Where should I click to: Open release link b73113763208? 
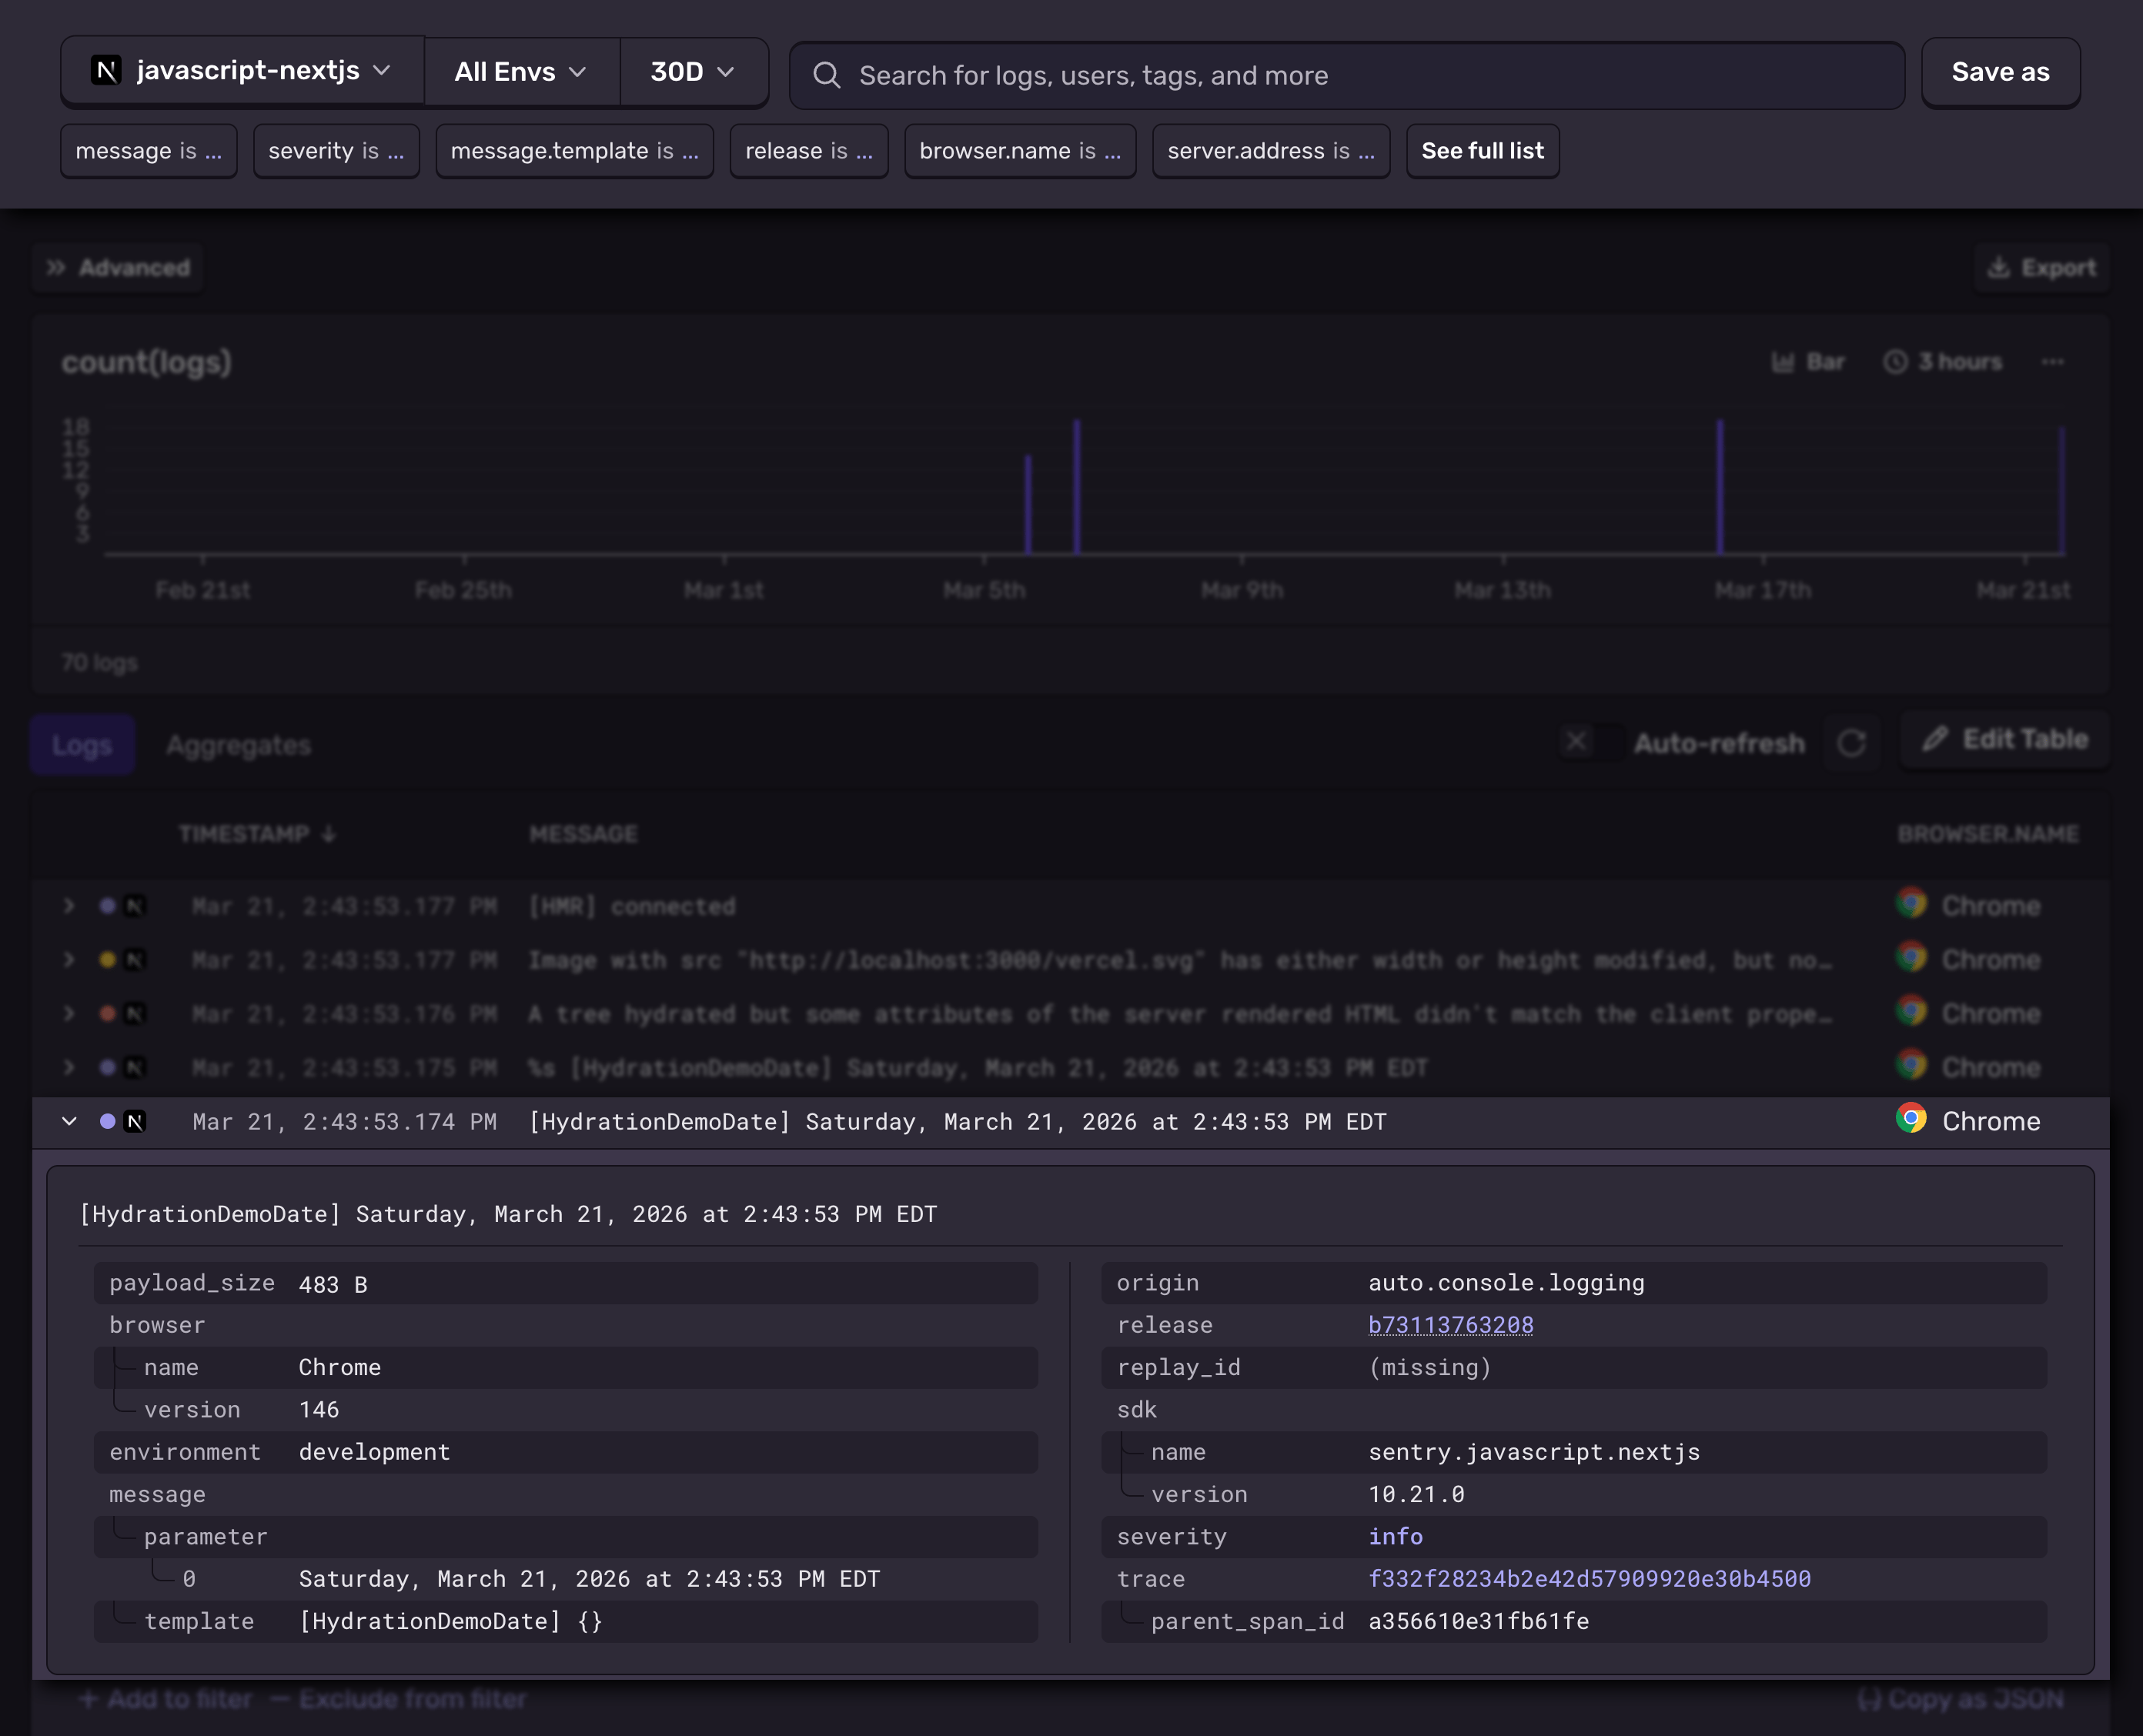[x=1449, y=1325]
